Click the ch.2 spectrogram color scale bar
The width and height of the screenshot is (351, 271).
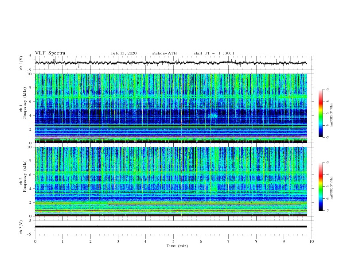(320, 186)
